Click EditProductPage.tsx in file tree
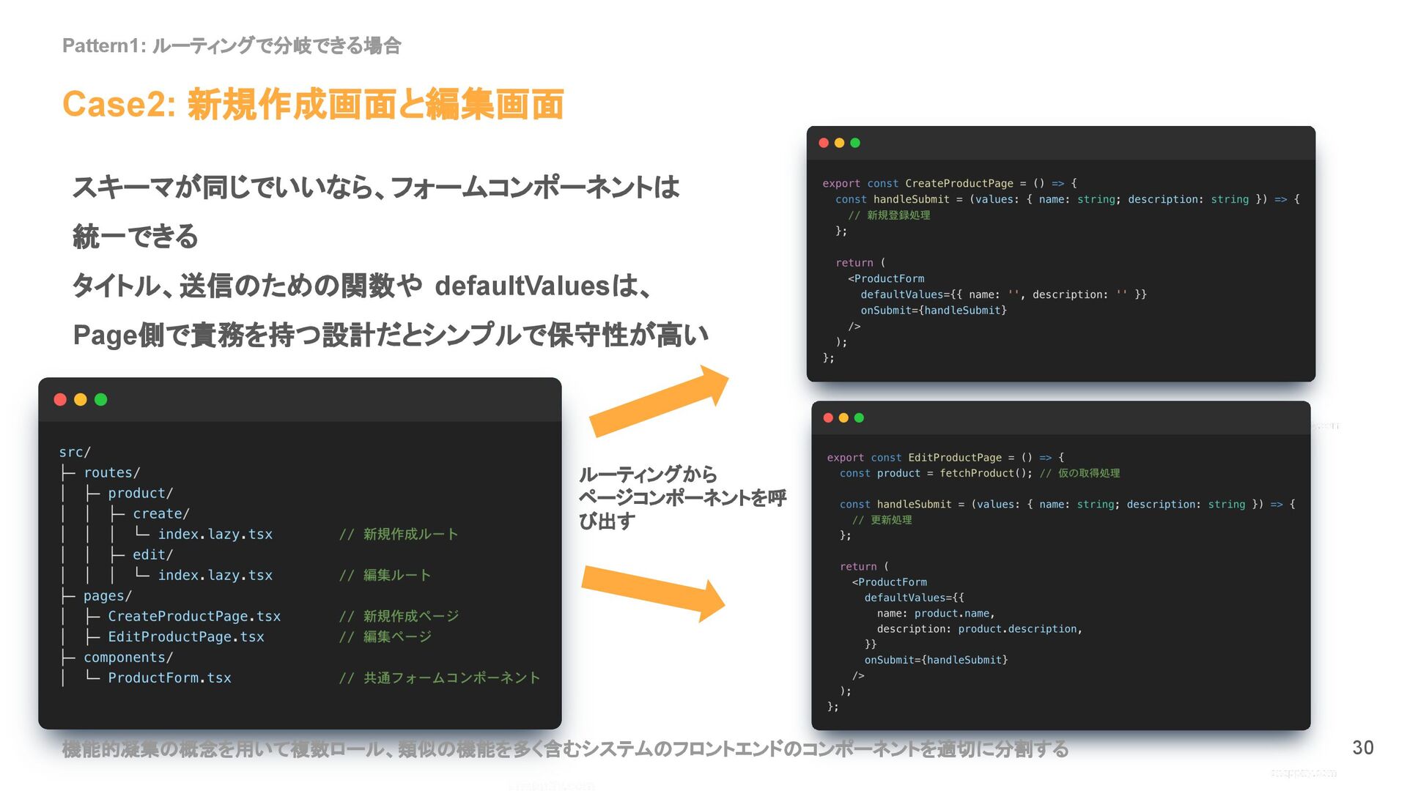 pyautogui.click(x=186, y=636)
